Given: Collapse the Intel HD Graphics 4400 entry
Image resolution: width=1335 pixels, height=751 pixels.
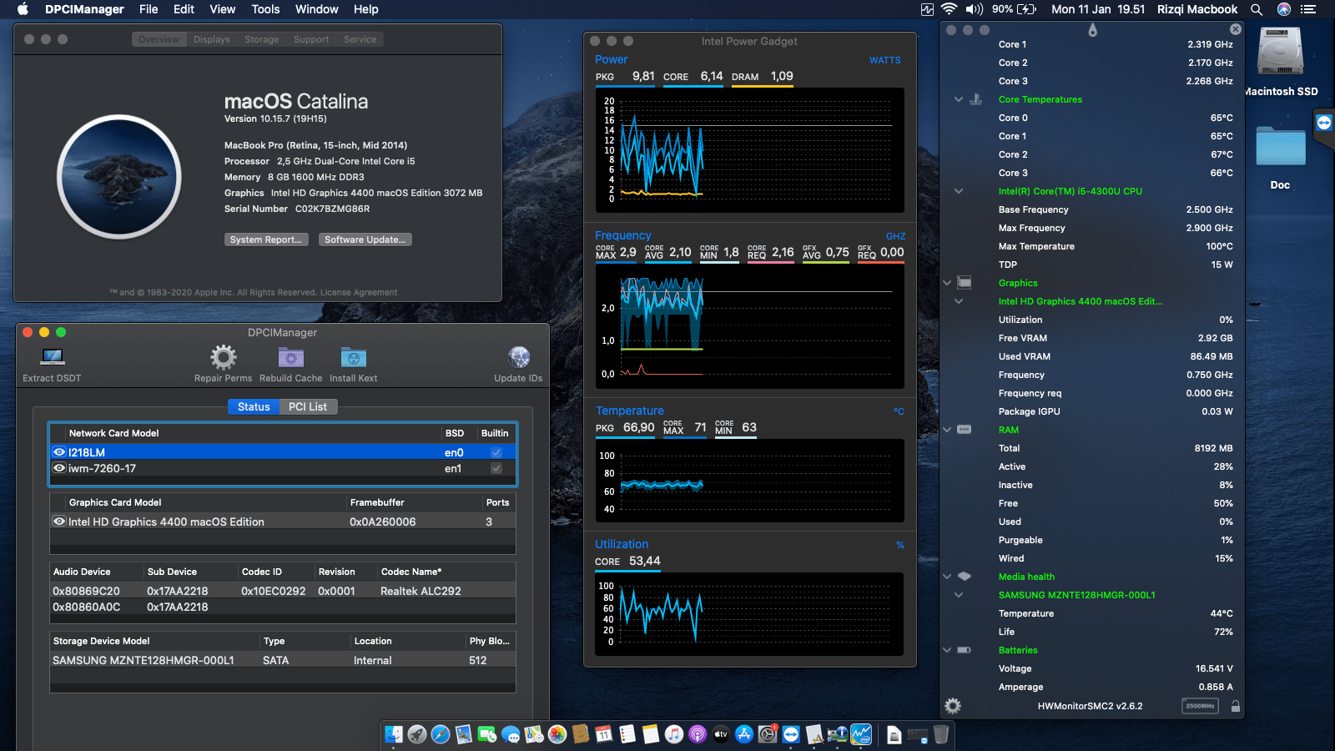Looking at the screenshot, I should 958,301.
